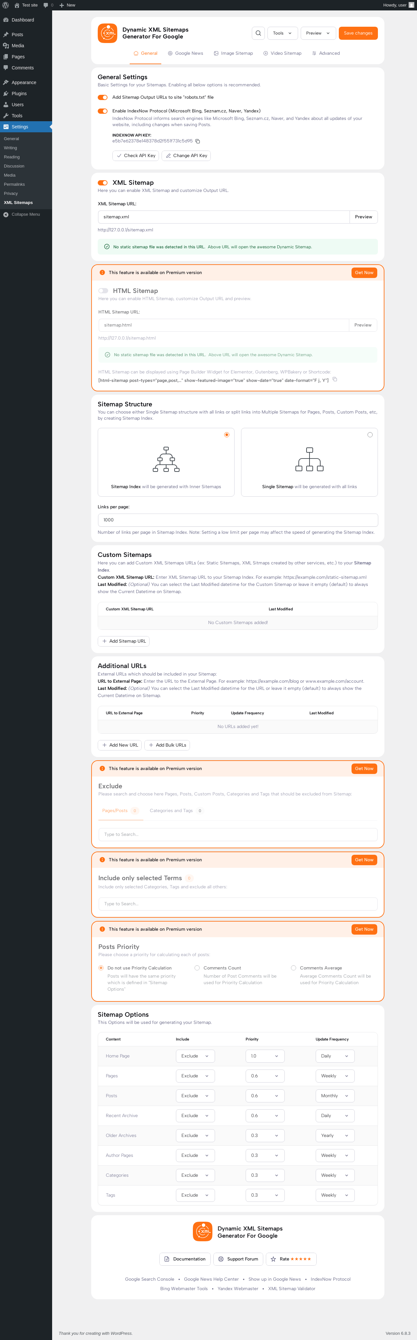
Task: Copy the IndexNow API key icon
Action: point(197,141)
